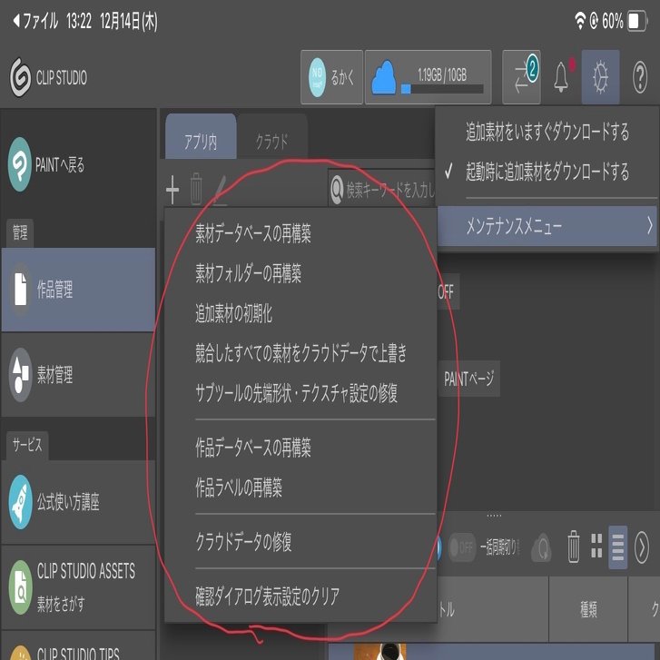Expand the right arrow circle near view icons
The width and height of the screenshot is (660, 660).
[642, 547]
